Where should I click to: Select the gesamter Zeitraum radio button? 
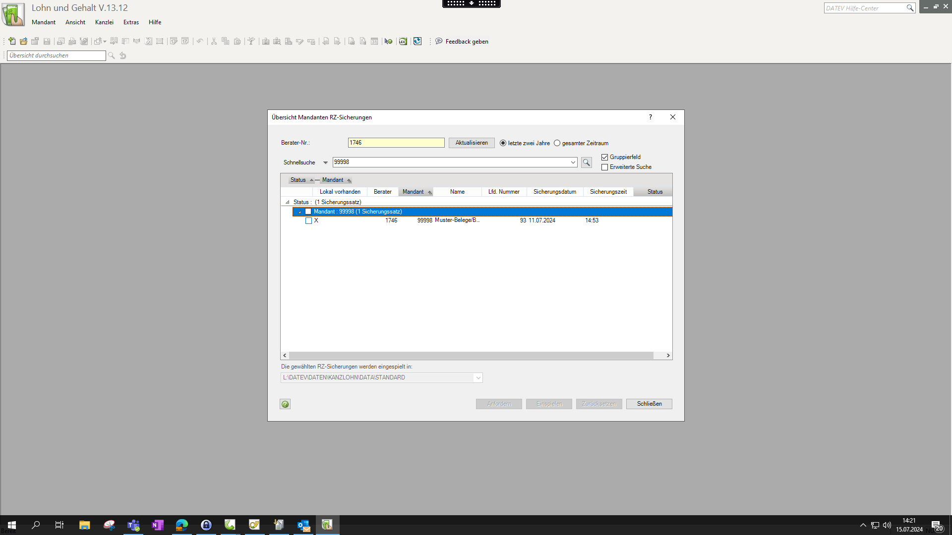pos(557,143)
